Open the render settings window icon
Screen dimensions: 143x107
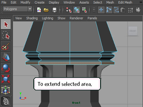click(x=123, y=10)
